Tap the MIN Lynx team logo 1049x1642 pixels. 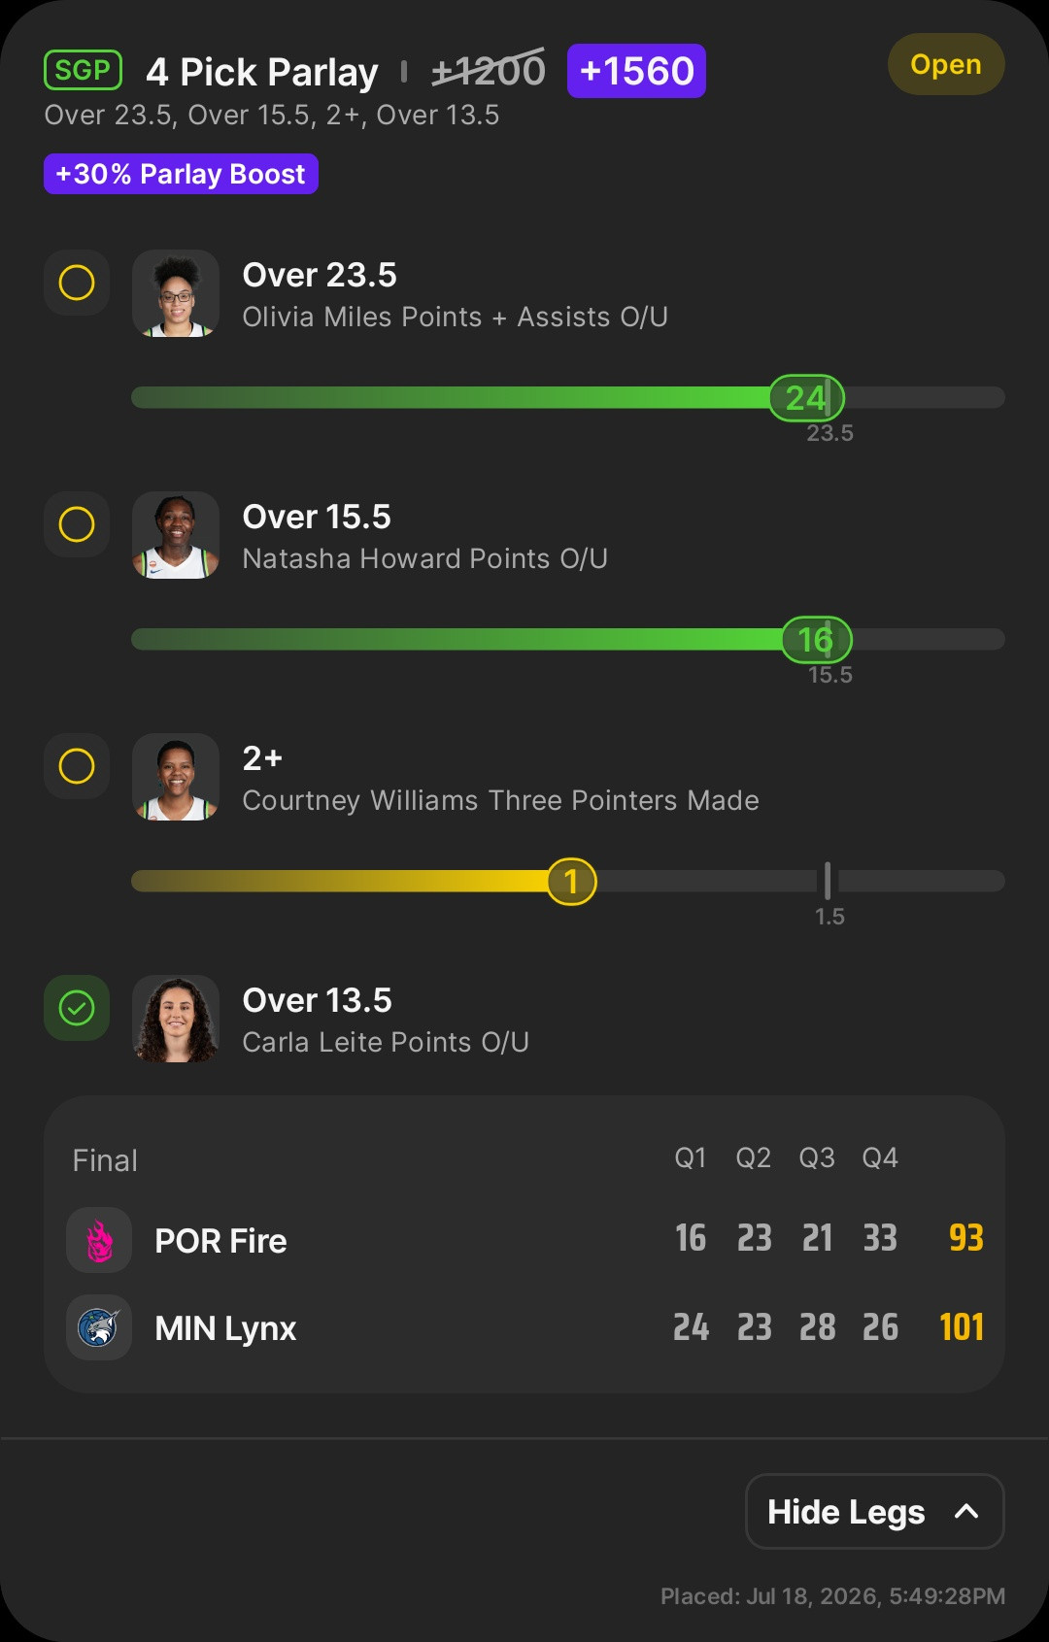click(x=99, y=1327)
